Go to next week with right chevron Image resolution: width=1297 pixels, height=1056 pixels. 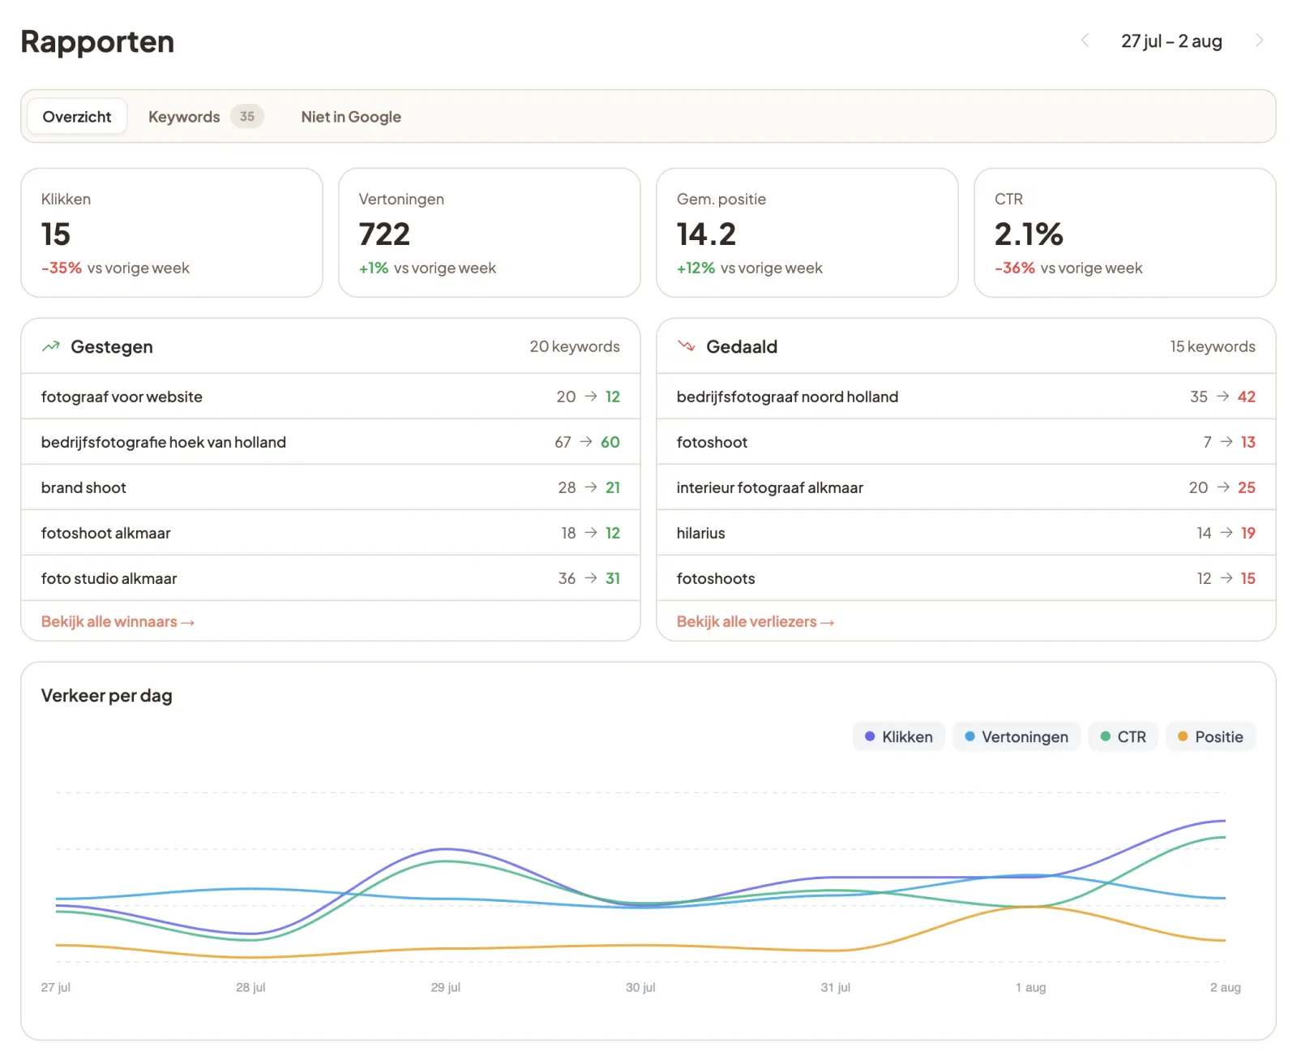click(x=1259, y=41)
